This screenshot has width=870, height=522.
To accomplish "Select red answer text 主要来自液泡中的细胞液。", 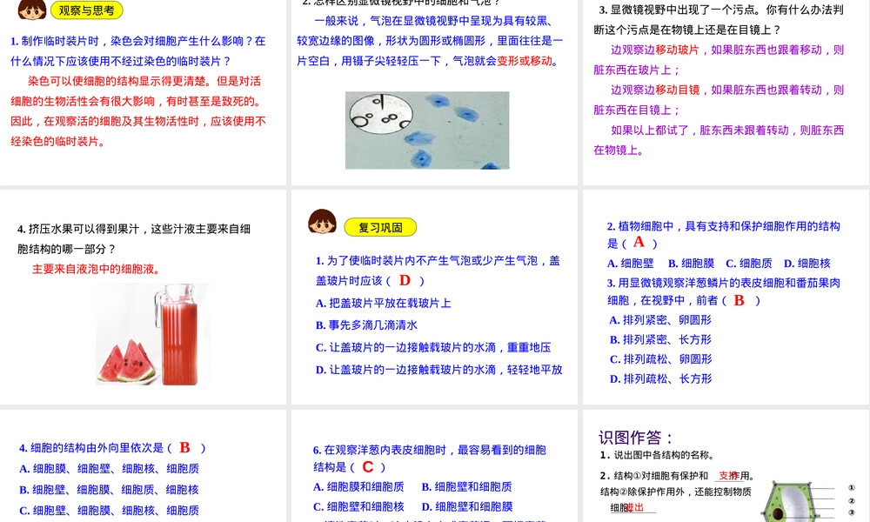I will coord(98,269).
